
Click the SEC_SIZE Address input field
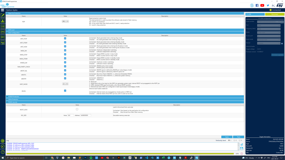click(85, 115)
